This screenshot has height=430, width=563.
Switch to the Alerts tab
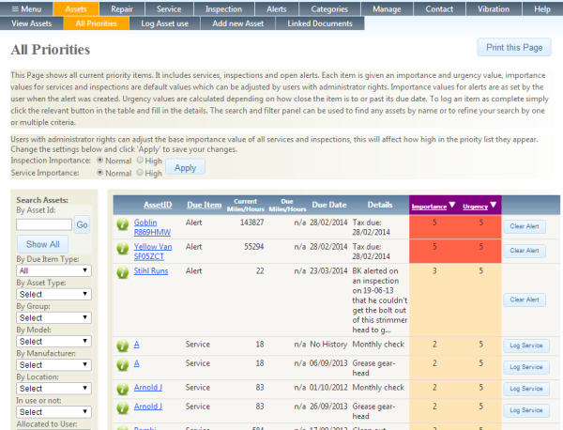point(277,9)
